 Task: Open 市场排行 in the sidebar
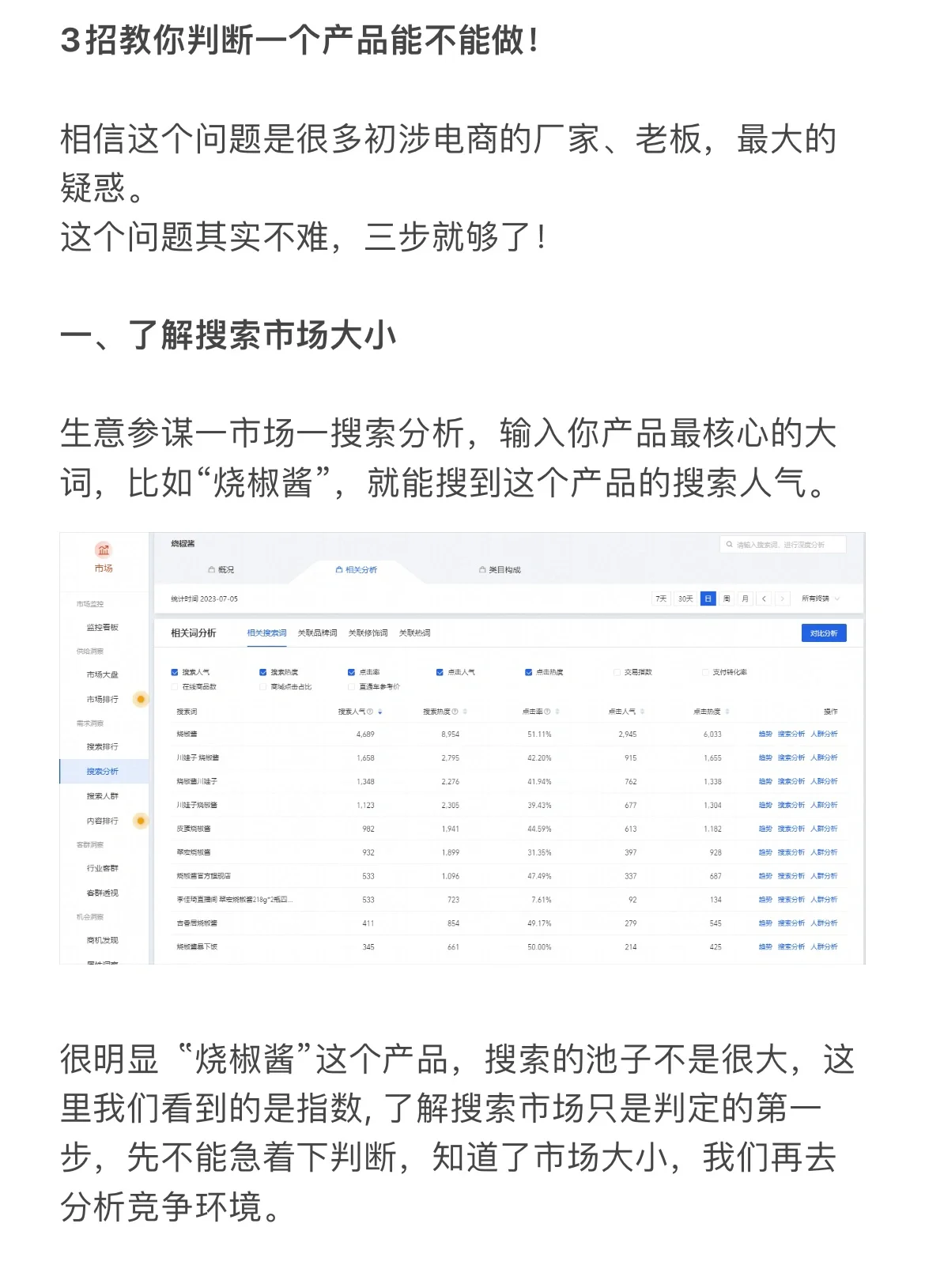103,699
